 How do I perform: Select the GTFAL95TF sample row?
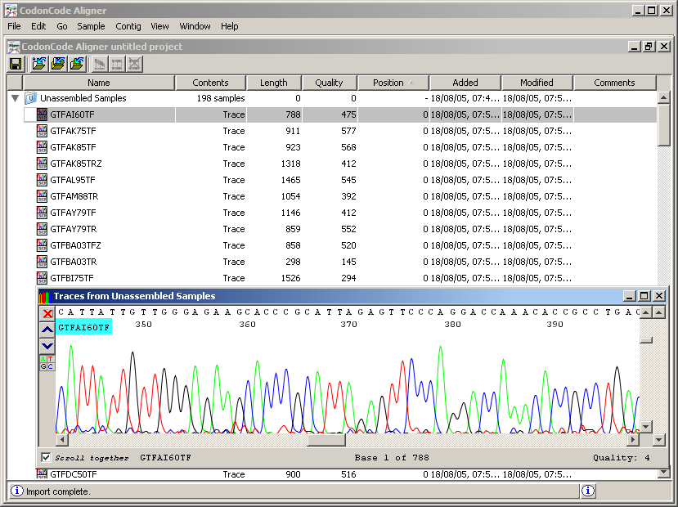pyautogui.click(x=340, y=180)
